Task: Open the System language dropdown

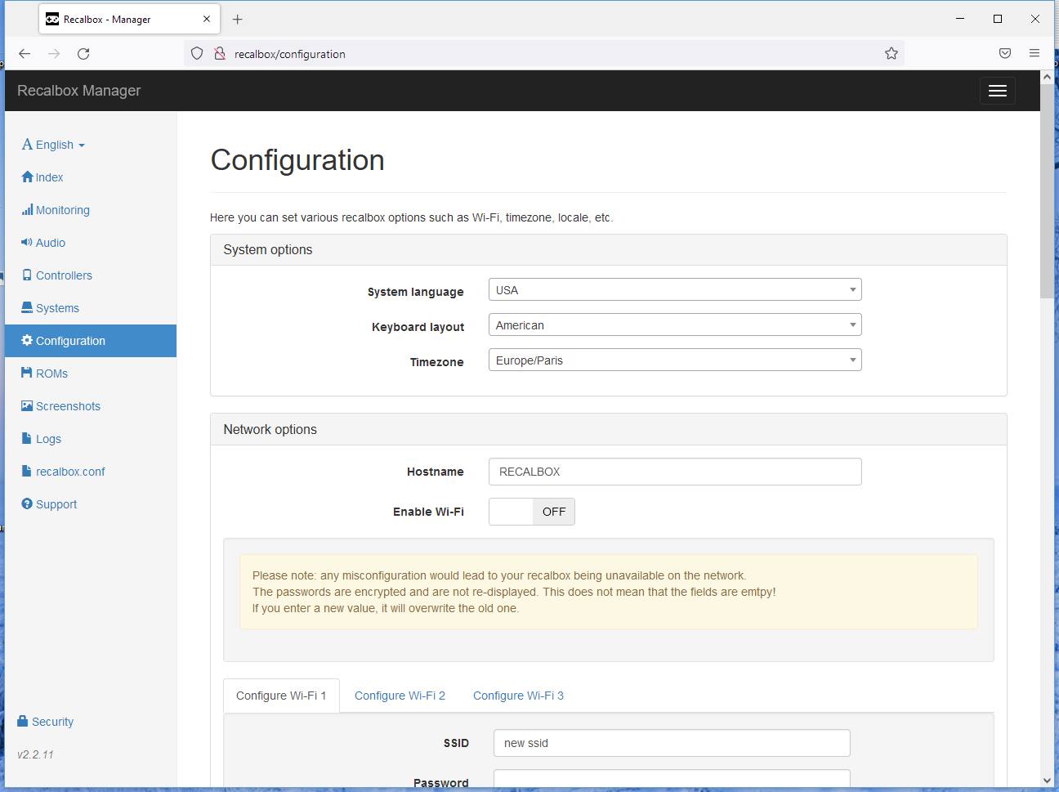Action: (x=675, y=290)
